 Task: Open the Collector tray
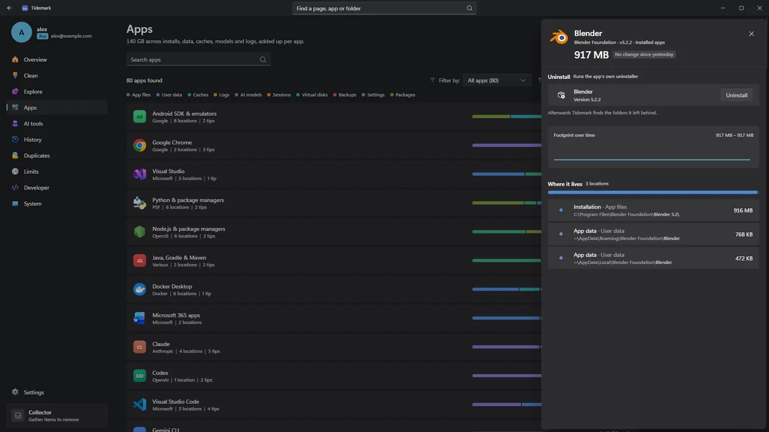pos(56,415)
